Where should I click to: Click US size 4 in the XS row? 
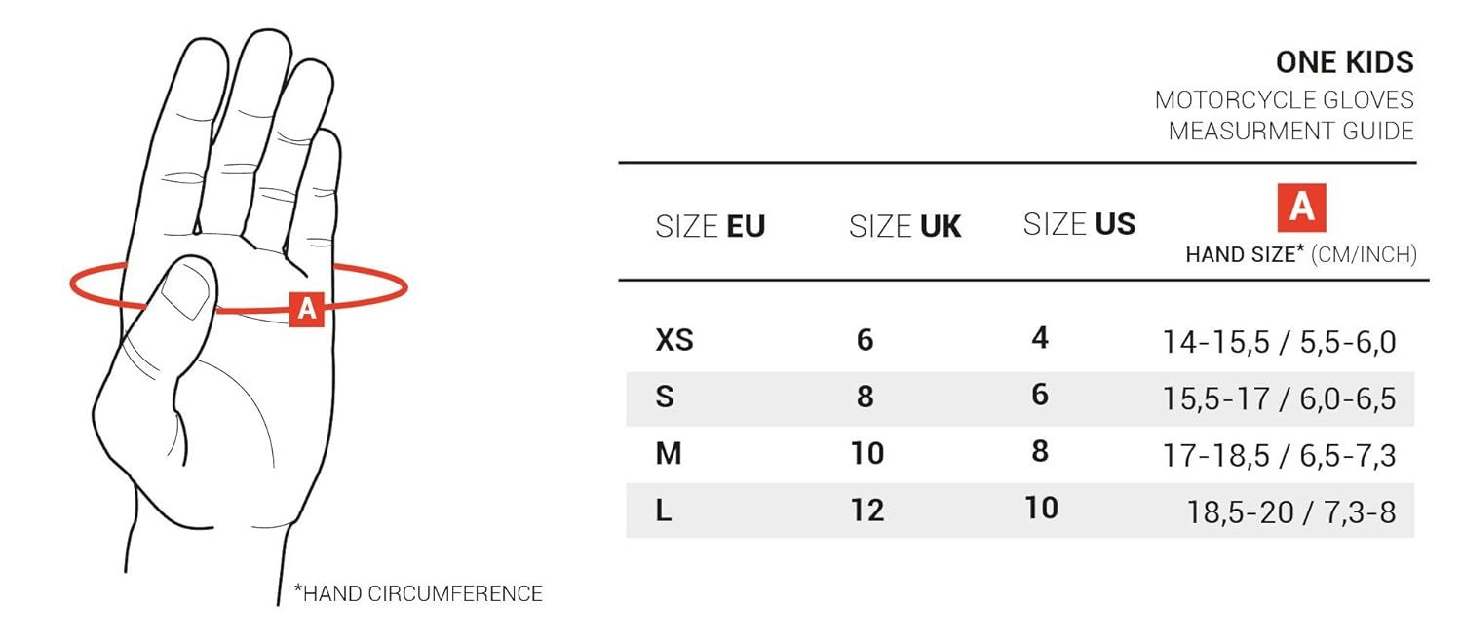[x=1040, y=338]
